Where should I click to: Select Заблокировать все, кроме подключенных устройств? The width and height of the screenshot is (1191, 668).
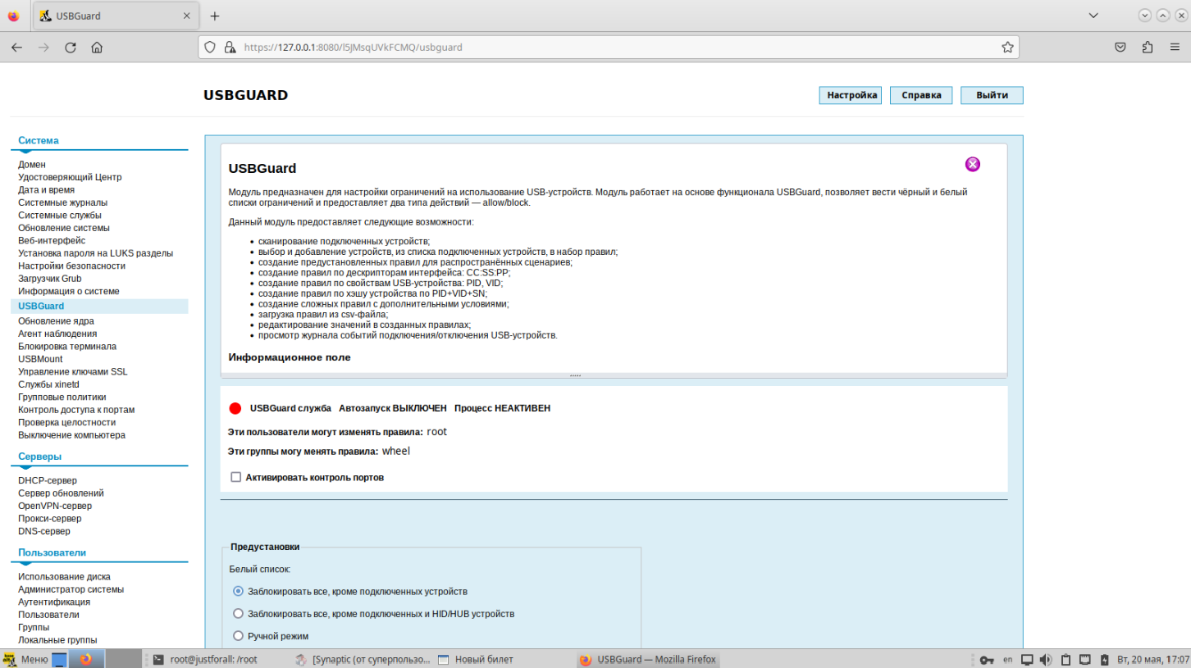[239, 591]
